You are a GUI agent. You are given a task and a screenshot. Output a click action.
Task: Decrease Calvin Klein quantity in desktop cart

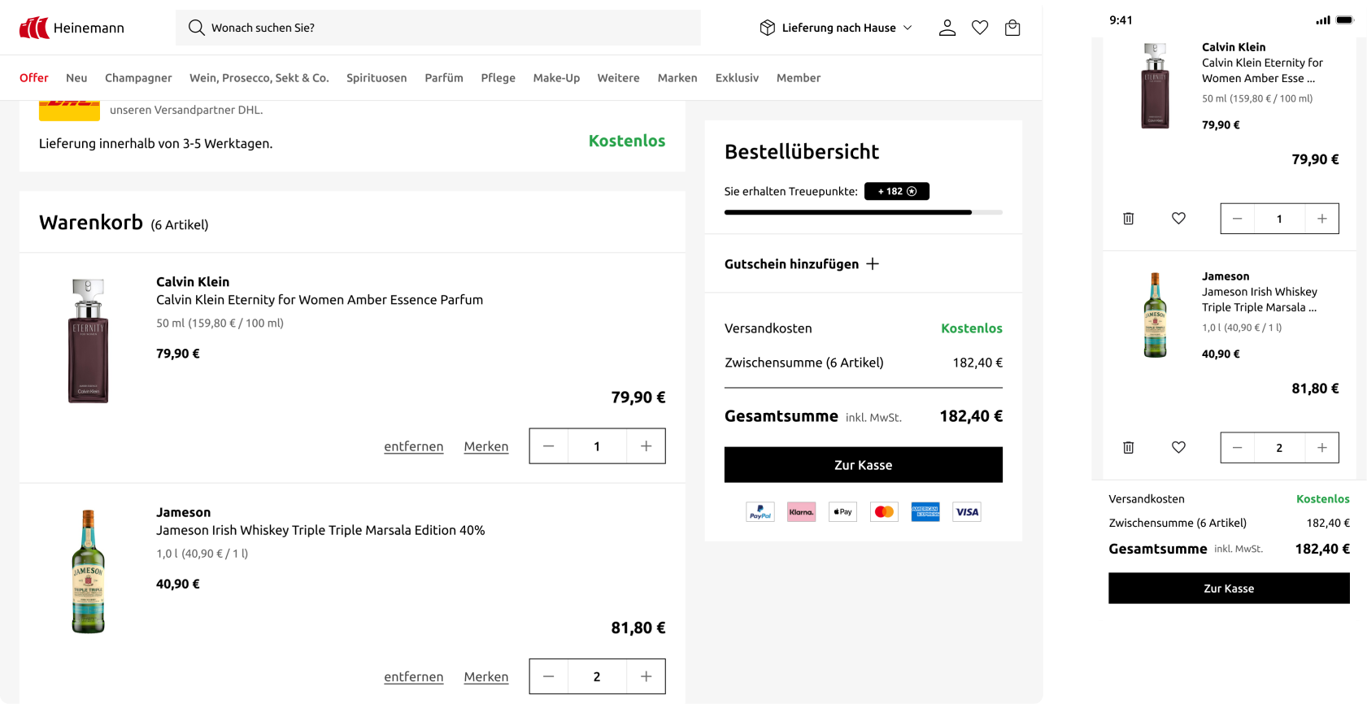(549, 446)
